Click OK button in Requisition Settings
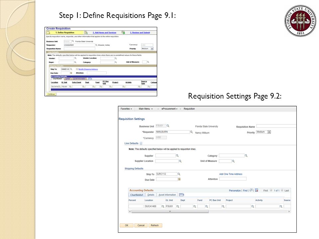 tap(127, 225)
